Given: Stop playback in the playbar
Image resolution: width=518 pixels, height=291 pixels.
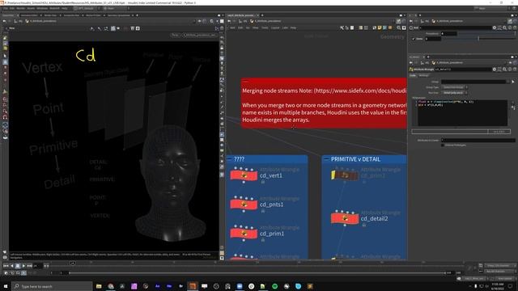Looking at the screenshot, I should (x=18, y=266).
